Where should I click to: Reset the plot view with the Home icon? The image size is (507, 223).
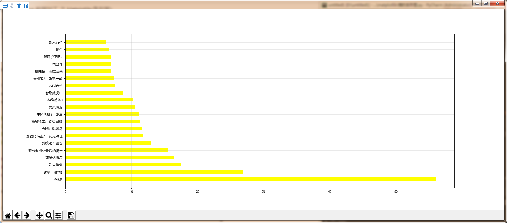(x=8, y=215)
